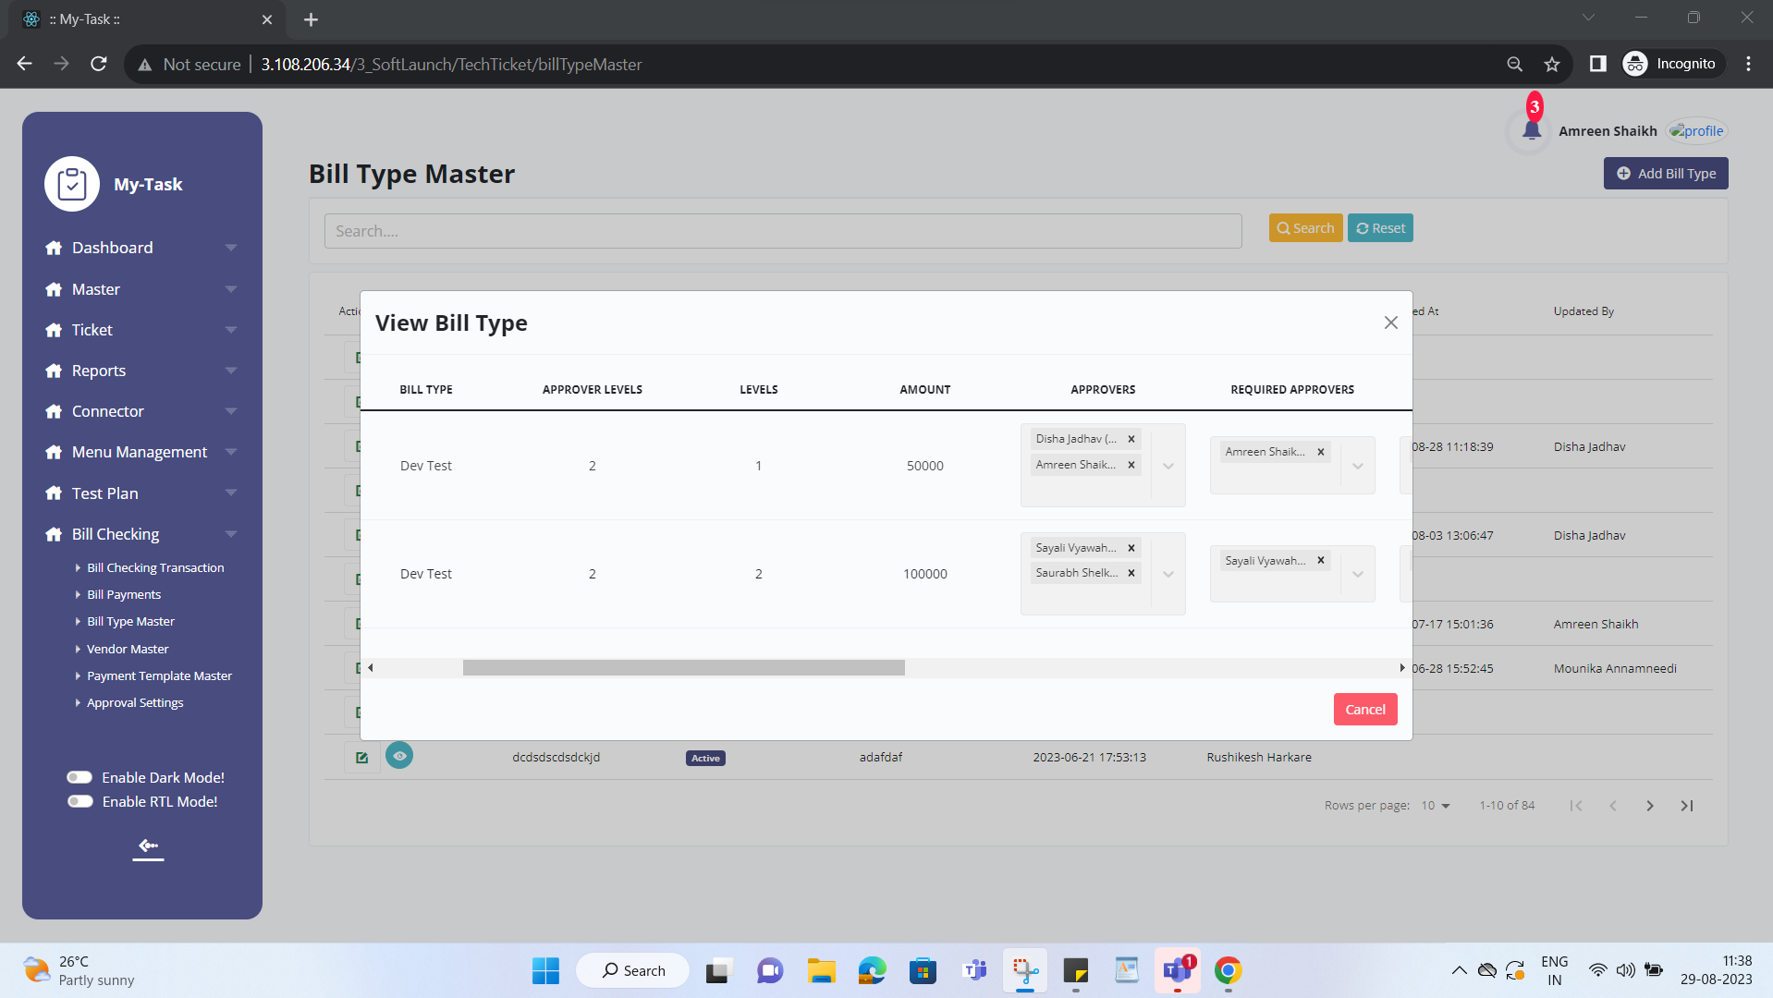Open approvers dropdown for 50000 row
Viewport: 1773px width, 998px height.
tap(1168, 466)
